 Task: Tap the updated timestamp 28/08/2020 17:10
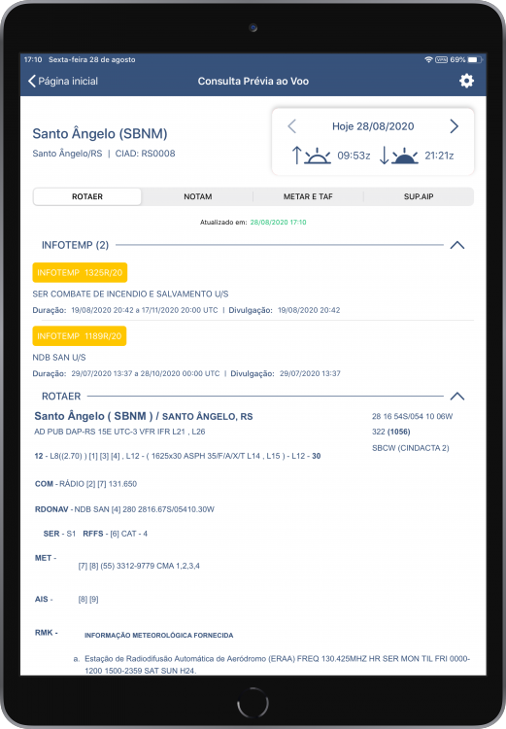pyautogui.click(x=279, y=223)
